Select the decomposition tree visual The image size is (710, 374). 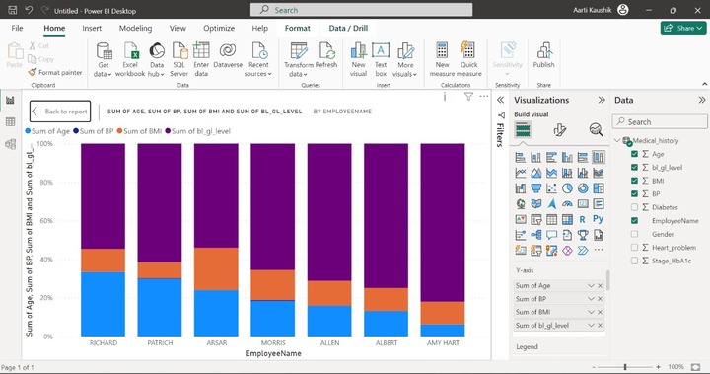[536, 235]
